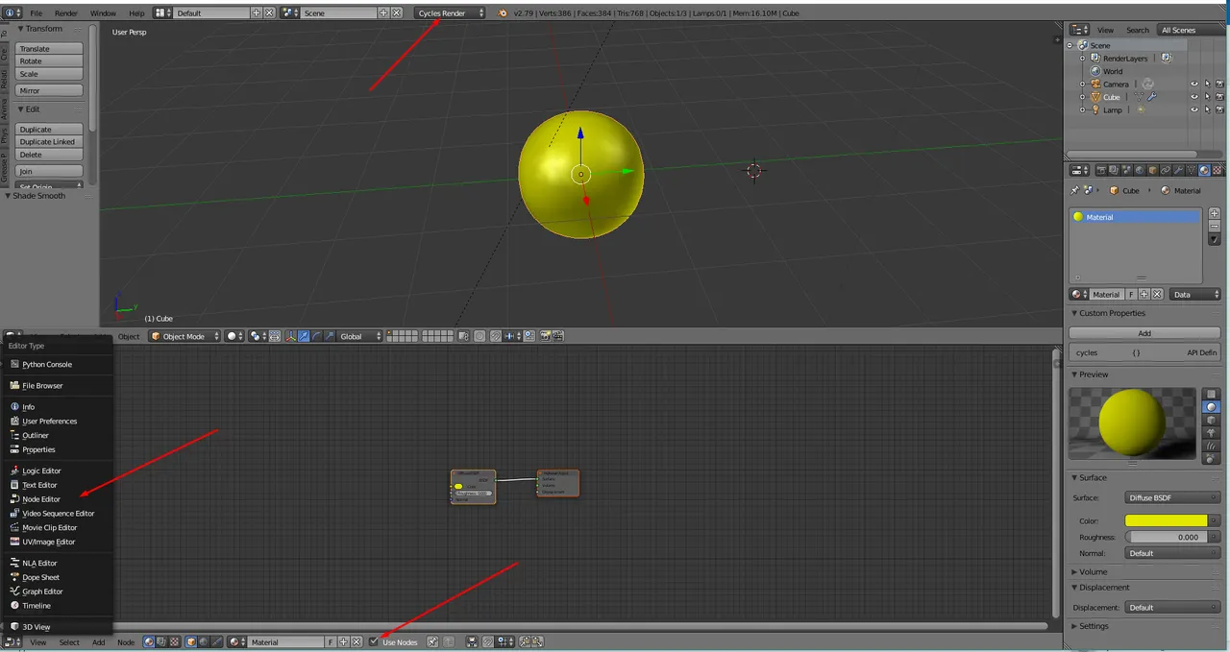Click the material preview sphere thumbnail

pyautogui.click(x=1132, y=422)
